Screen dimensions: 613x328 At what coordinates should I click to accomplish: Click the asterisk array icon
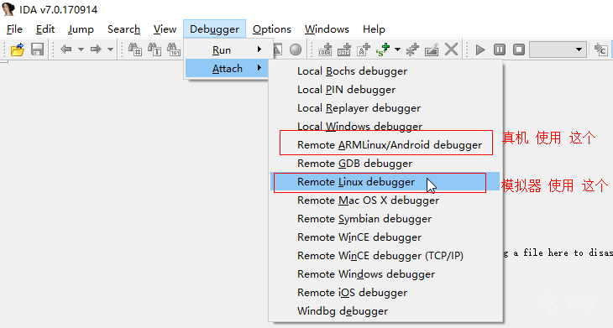(x=412, y=49)
